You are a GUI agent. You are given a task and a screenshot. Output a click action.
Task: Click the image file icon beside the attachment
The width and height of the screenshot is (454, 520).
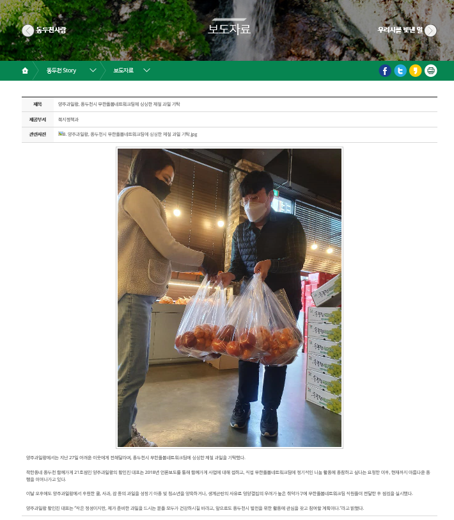pos(60,134)
